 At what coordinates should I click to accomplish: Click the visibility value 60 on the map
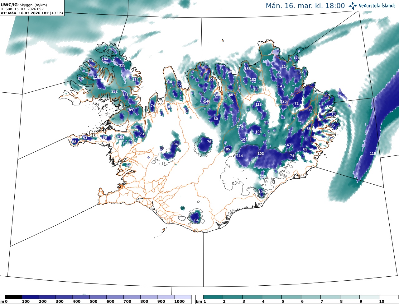point(216,119)
